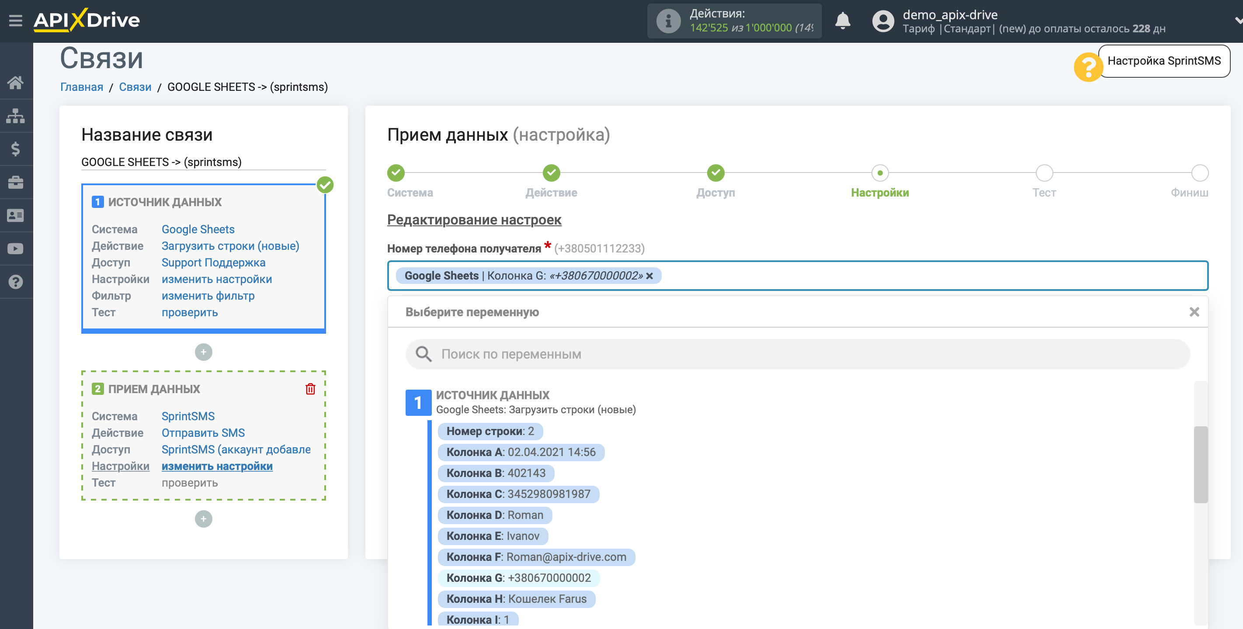1243x629 pixels.
Task: Click Редактирование настроек heading
Action: [x=474, y=220]
